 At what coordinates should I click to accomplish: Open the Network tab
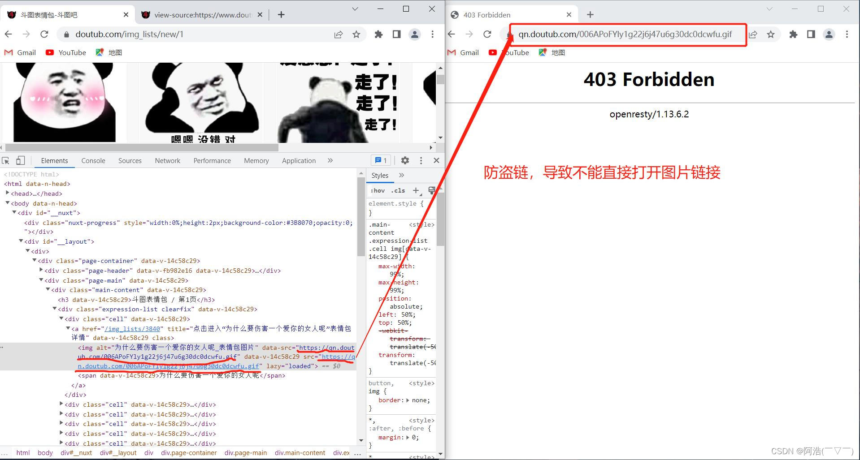[x=168, y=160]
